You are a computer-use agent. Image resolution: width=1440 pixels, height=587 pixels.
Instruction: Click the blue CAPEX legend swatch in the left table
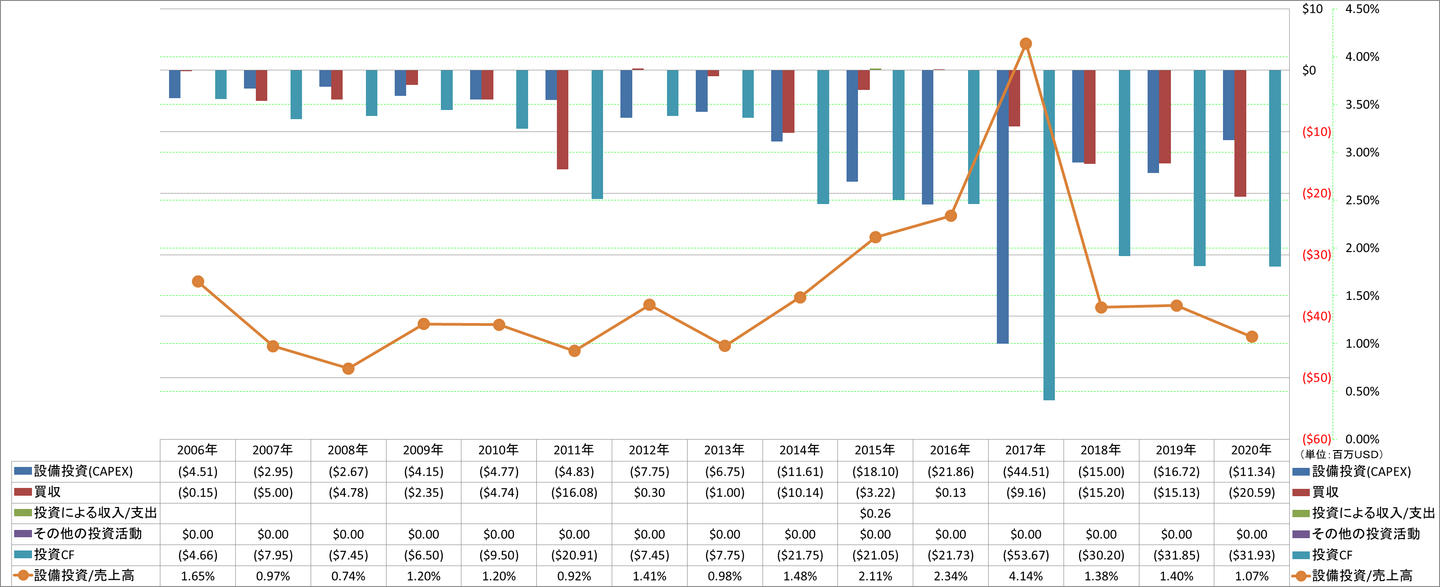pos(23,471)
